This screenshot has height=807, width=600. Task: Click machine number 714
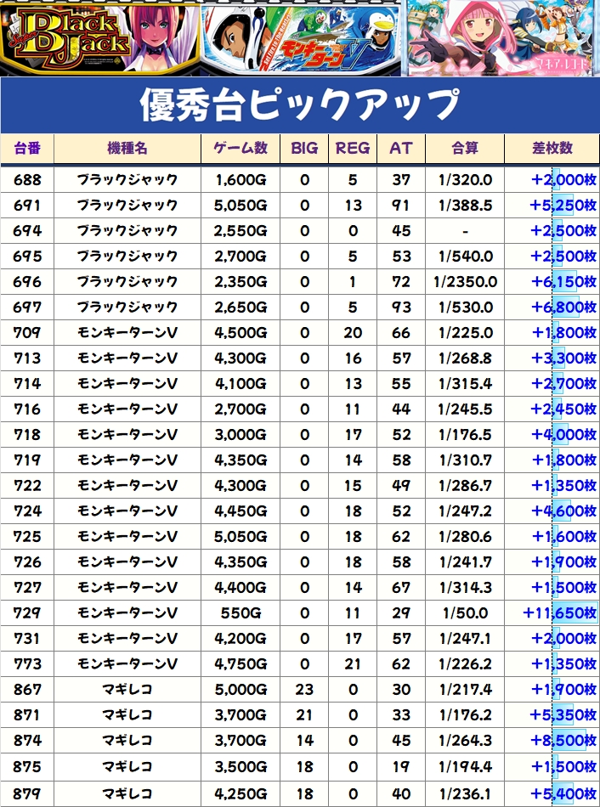point(27,383)
